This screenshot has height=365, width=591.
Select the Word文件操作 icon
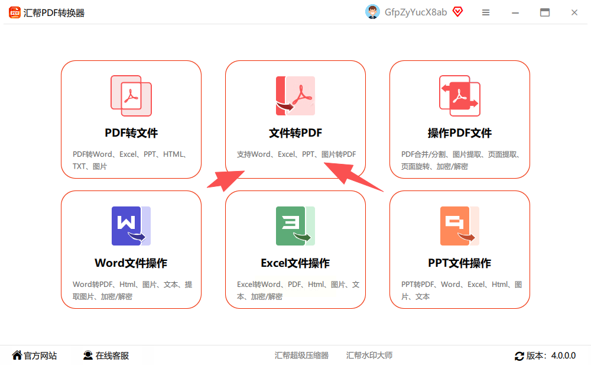131,226
